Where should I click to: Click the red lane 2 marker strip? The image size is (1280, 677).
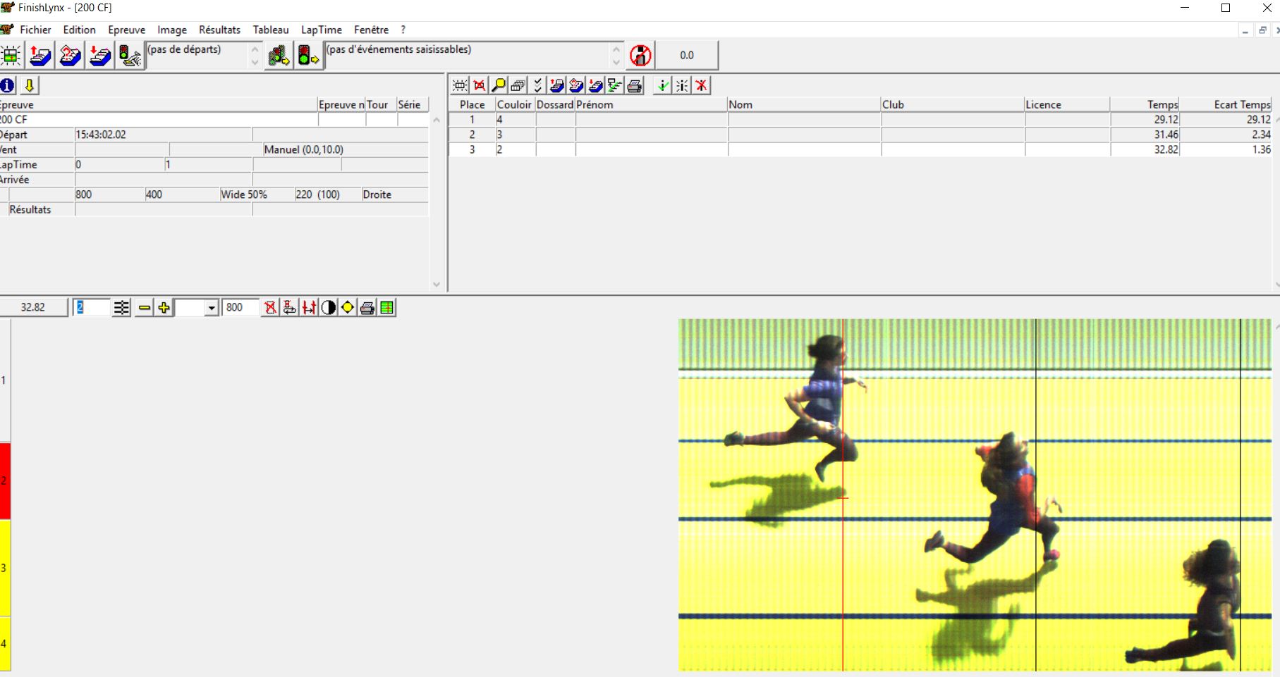click(5, 481)
